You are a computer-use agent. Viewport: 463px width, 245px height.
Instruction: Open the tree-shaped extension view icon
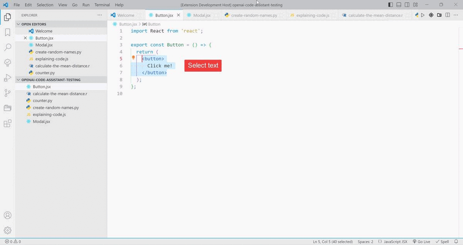tap(7, 62)
